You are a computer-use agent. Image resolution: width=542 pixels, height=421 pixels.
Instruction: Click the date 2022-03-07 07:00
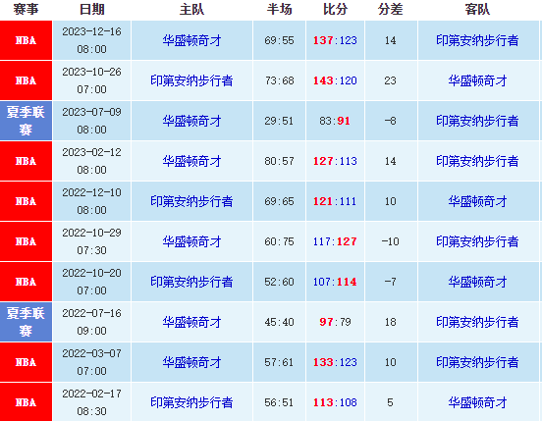(91, 362)
